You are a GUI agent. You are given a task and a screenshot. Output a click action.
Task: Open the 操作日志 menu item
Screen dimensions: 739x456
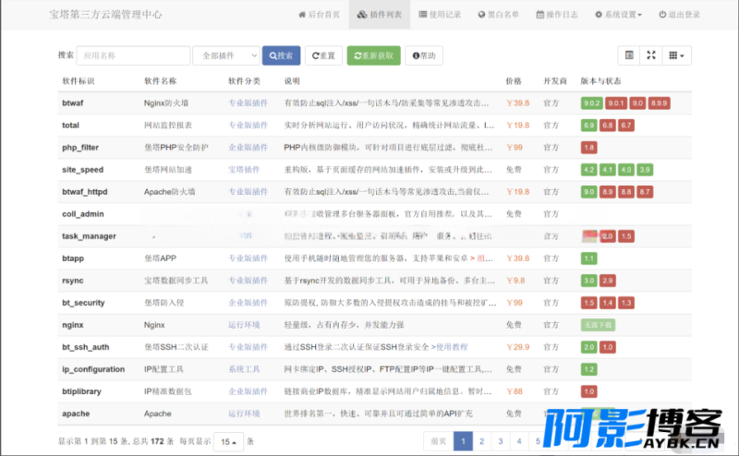(557, 15)
